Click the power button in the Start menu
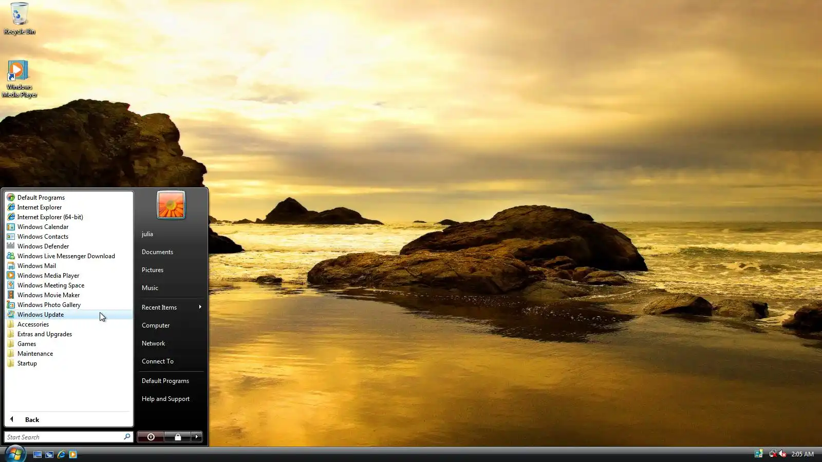The image size is (822, 462). click(x=151, y=437)
